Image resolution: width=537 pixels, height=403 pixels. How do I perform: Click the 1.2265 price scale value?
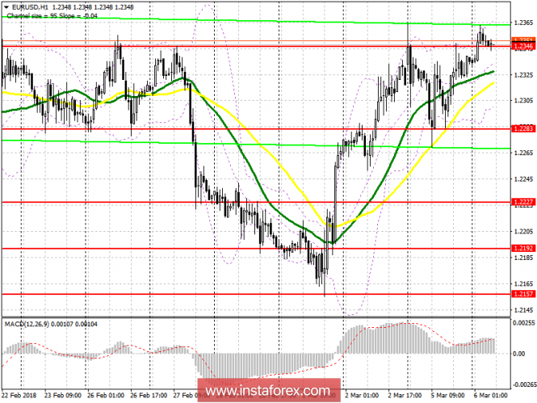pos(523,153)
